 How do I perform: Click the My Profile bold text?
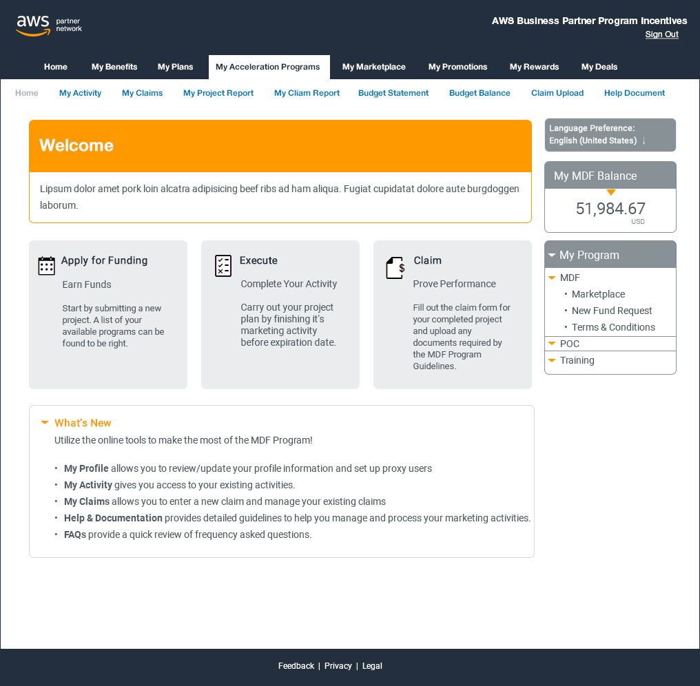(x=86, y=468)
